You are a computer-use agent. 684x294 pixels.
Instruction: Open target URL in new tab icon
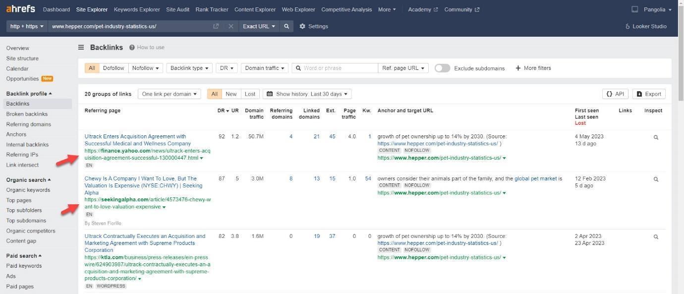216,26
